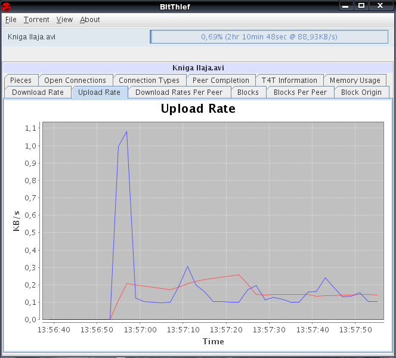396x358 pixels.
Task: Show the Peer Completion tab
Action: click(x=221, y=80)
